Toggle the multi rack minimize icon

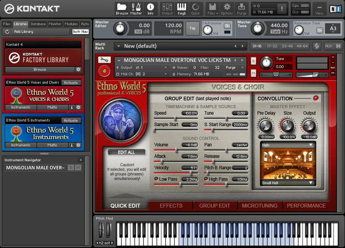pos(338,46)
